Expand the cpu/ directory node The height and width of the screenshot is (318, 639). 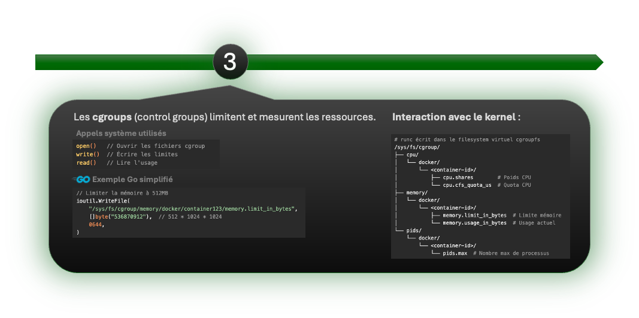coord(412,155)
